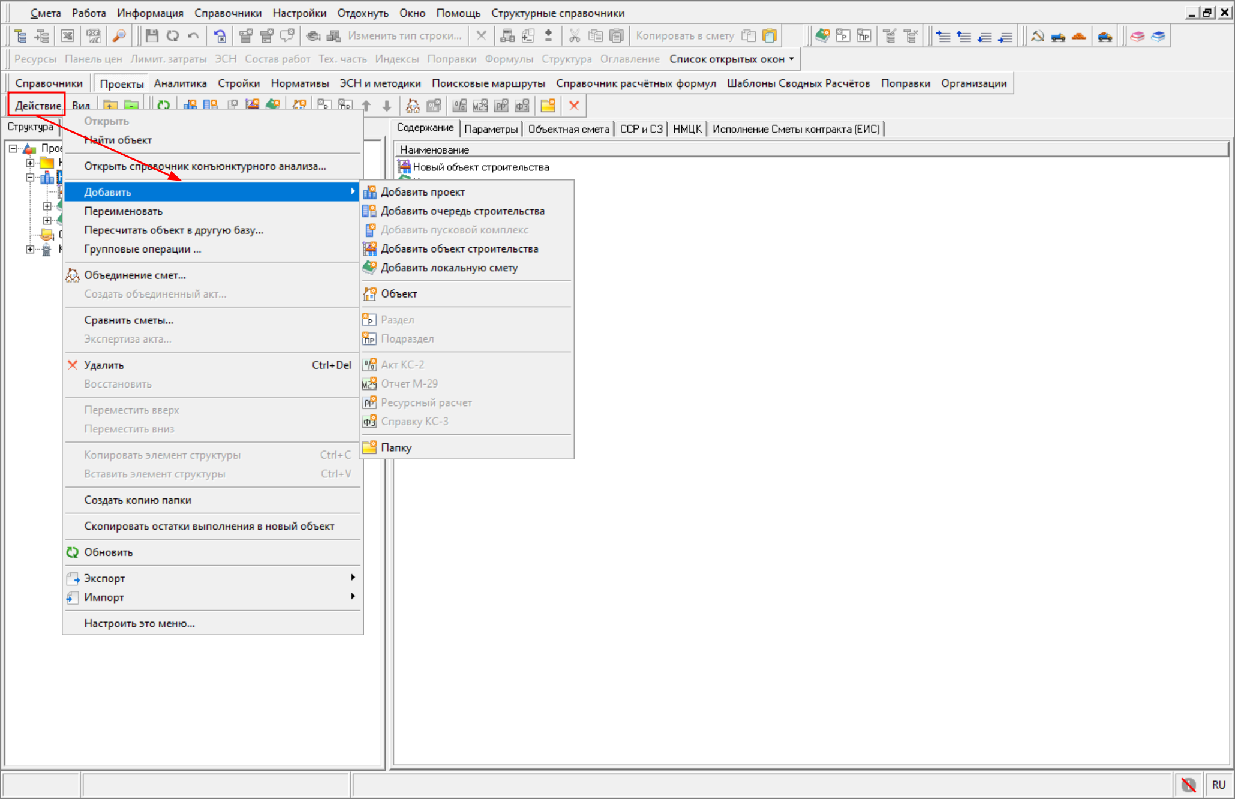Click Найти объект in the Действие menu
The width and height of the screenshot is (1235, 799).
(213, 140)
